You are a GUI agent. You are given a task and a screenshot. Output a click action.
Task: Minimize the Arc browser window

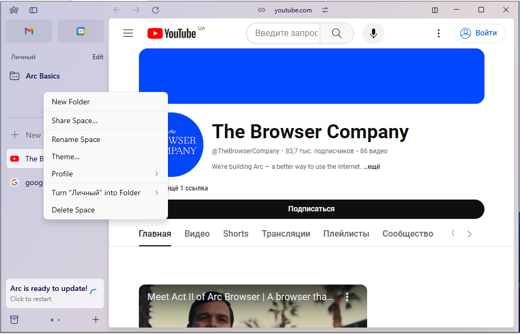(456, 10)
